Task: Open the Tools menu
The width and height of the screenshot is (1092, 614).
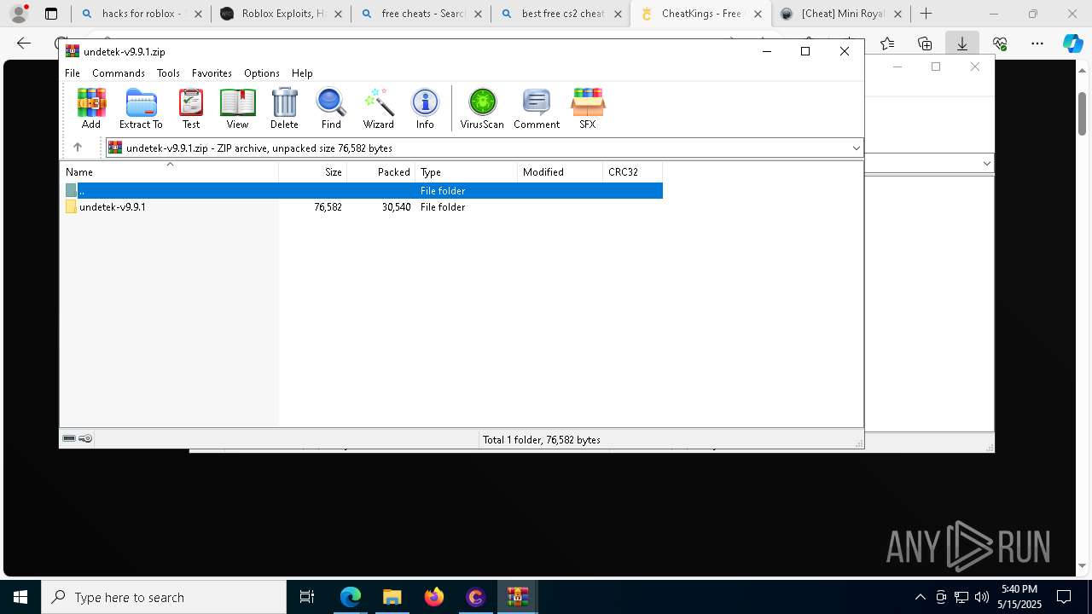Action: click(168, 73)
